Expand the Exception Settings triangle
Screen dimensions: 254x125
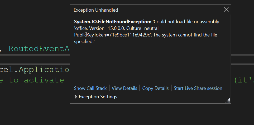(76, 97)
